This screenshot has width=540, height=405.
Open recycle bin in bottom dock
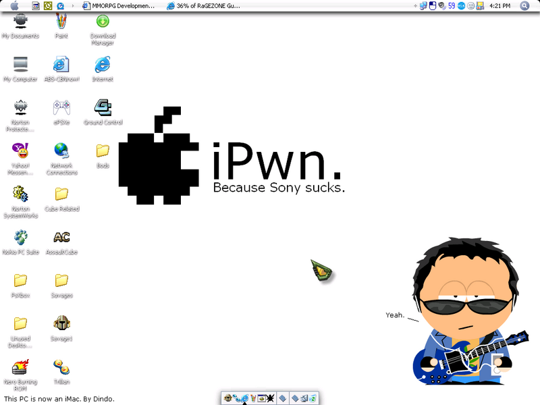click(x=313, y=398)
